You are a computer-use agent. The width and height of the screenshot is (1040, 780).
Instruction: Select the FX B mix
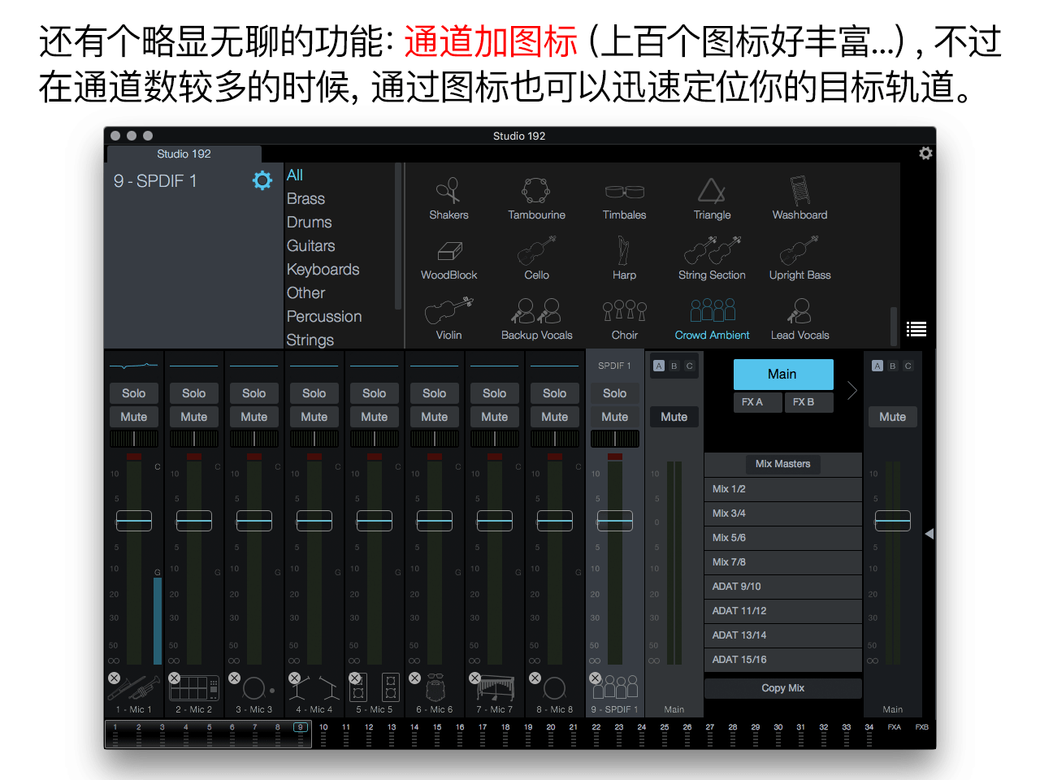809,402
